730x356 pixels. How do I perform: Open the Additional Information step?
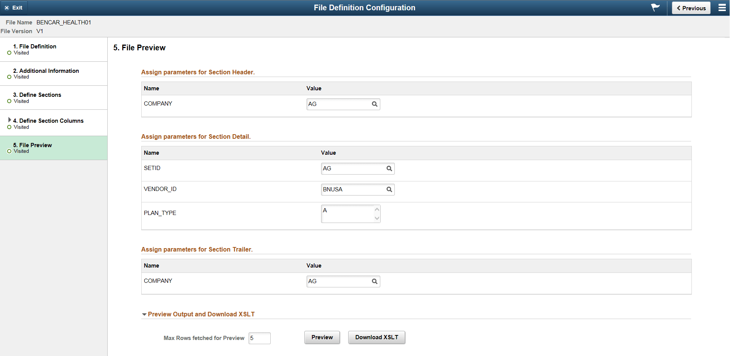point(46,71)
